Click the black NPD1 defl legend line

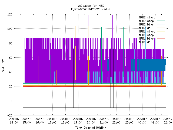pyautogui.click(x=161, y=42)
